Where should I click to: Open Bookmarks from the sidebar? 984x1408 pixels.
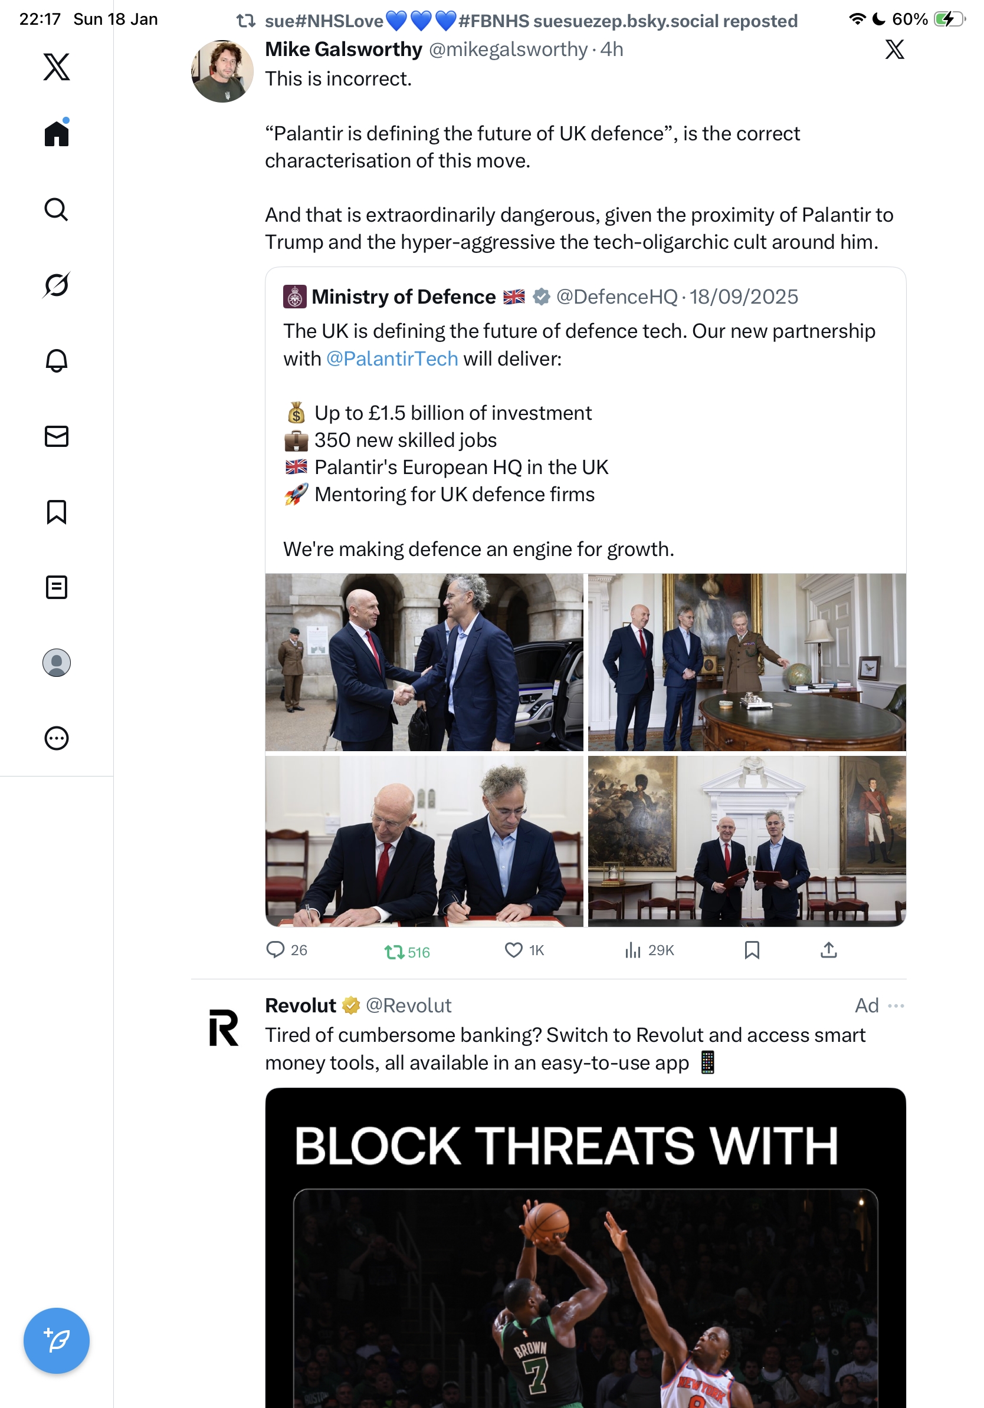[x=57, y=511]
